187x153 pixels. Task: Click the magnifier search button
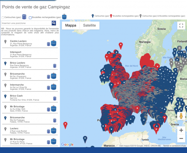click(x=54, y=23)
